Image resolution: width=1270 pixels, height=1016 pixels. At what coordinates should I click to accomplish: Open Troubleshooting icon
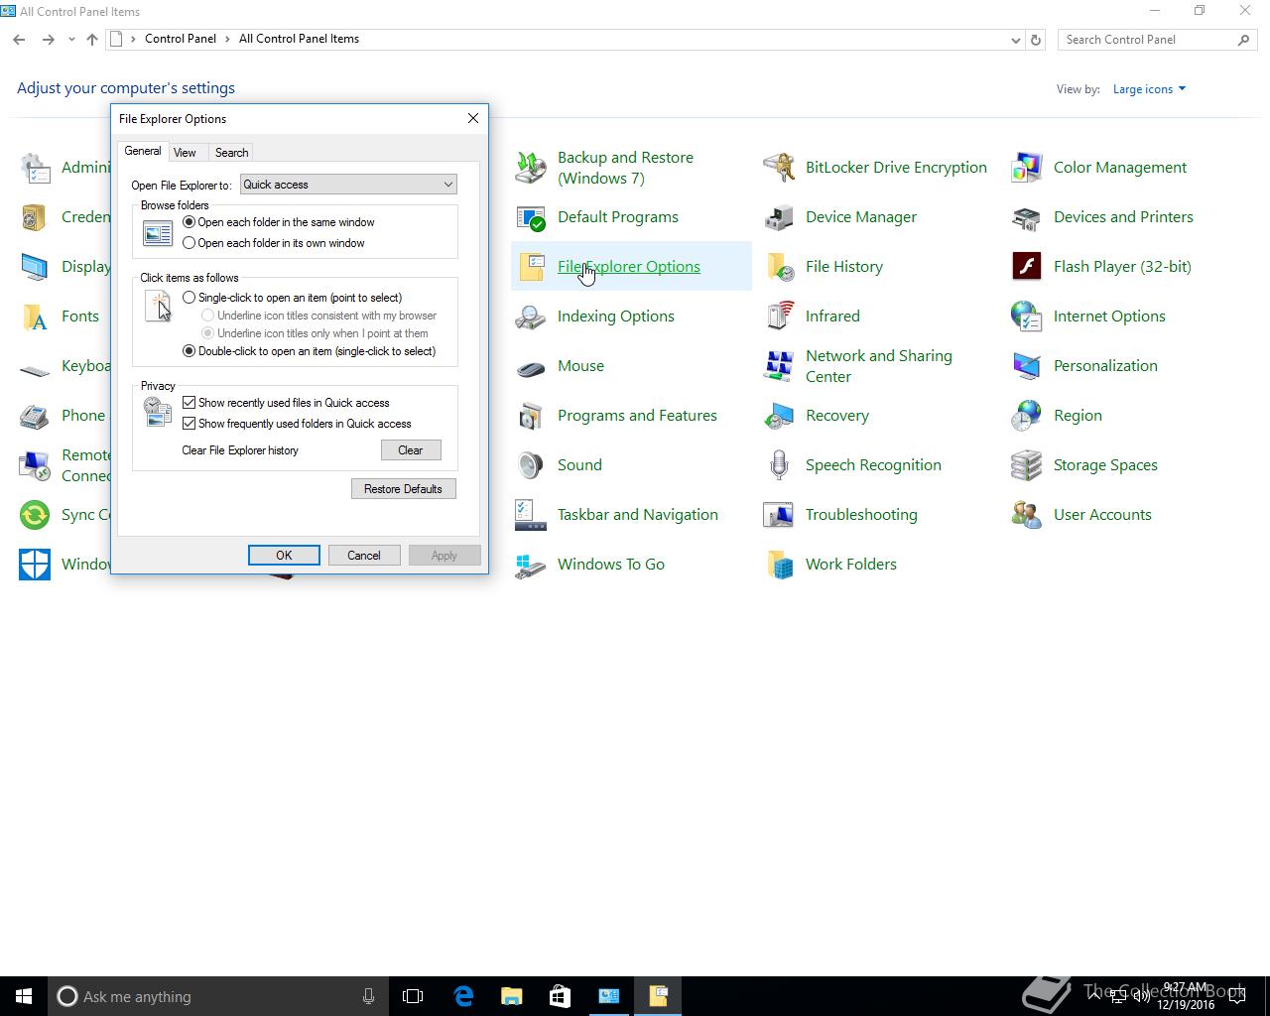pos(779,515)
